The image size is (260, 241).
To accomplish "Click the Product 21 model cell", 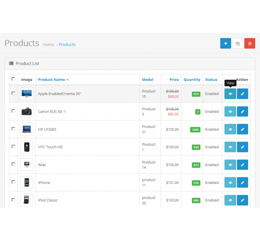I will tap(149, 129).
